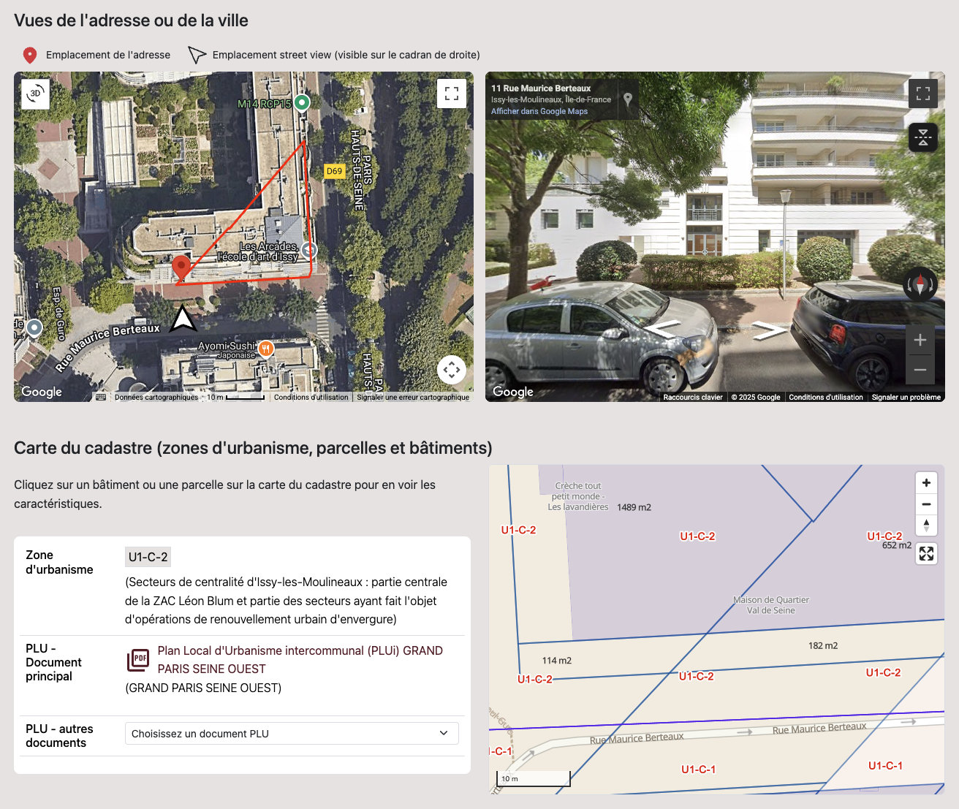Zoom in on the cadastre map
Image resolution: width=959 pixels, height=809 pixels.
coord(926,483)
